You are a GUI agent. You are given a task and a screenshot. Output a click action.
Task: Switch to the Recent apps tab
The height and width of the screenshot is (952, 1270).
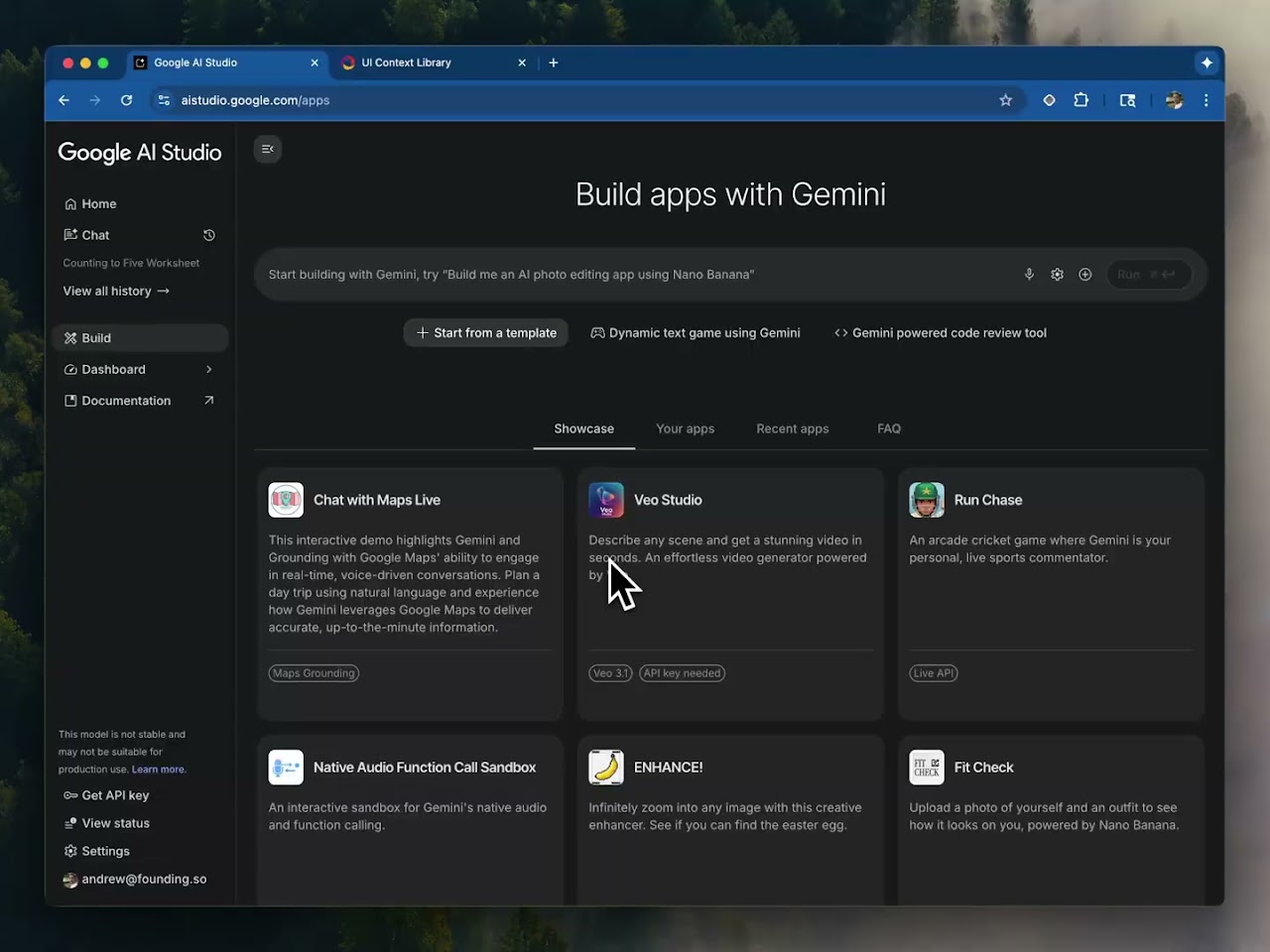tap(793, 428)
